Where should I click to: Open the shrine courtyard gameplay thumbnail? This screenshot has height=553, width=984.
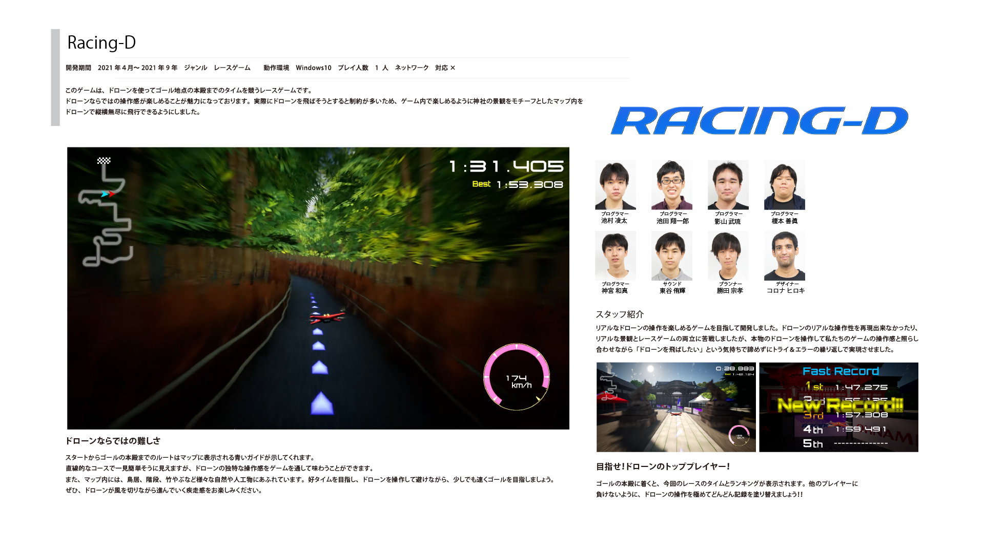click(x=676, y=407)
